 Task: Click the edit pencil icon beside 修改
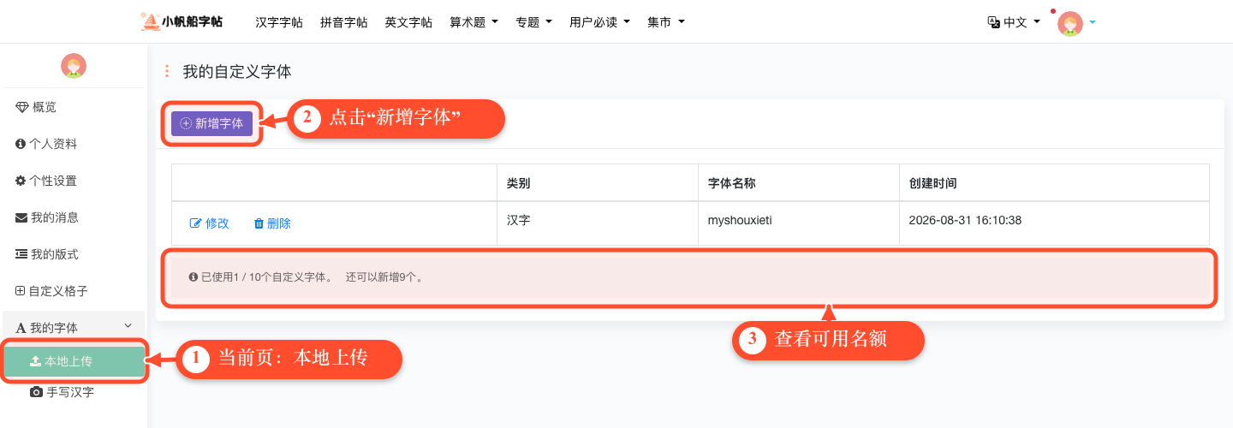pos(195,223)
